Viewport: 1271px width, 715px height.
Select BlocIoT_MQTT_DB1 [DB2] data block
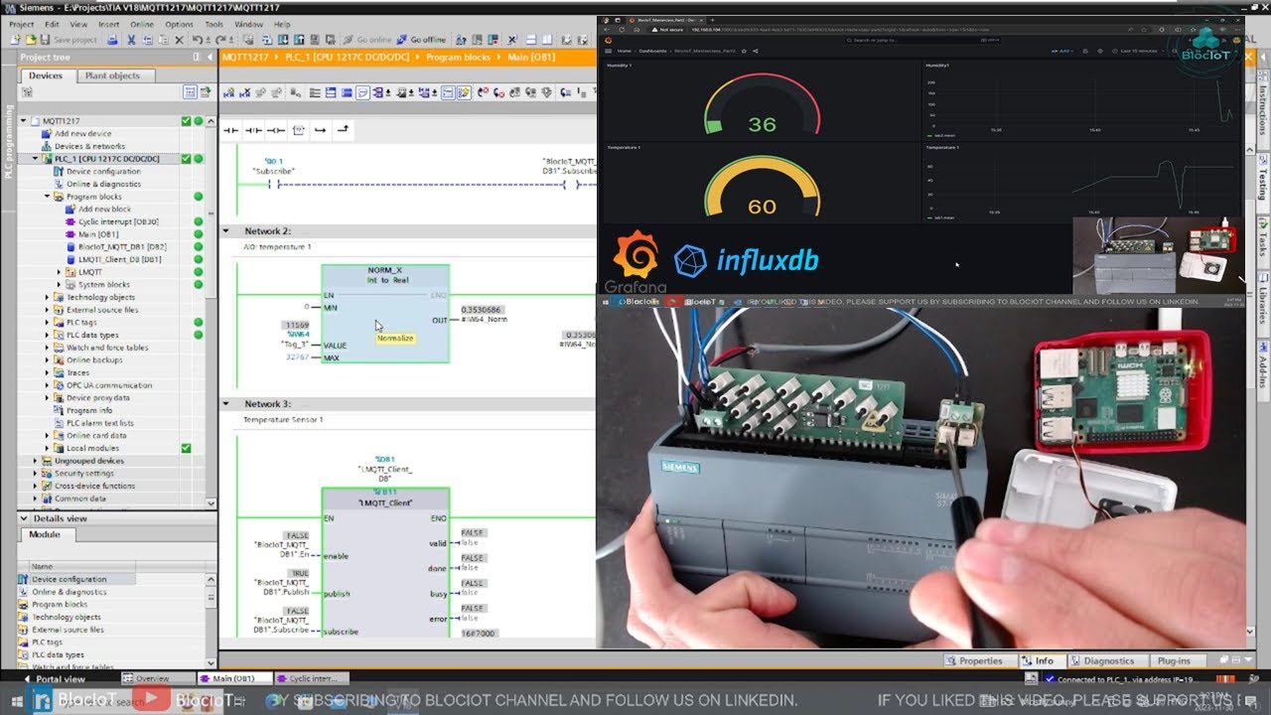122,247
